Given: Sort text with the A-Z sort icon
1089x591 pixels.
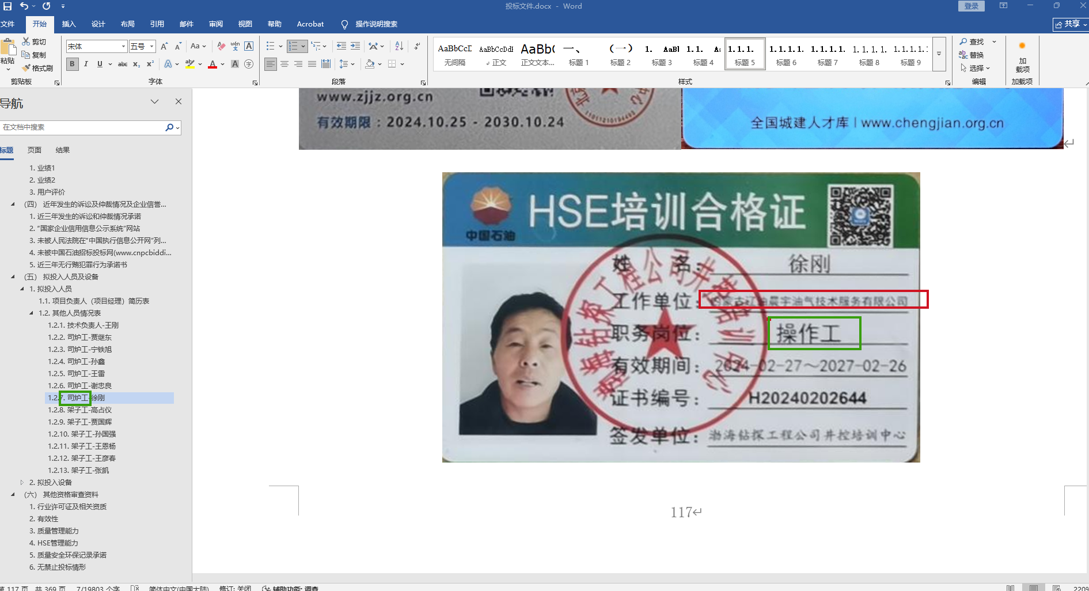Looking at the screenshot, I should (x=399, y=46).
